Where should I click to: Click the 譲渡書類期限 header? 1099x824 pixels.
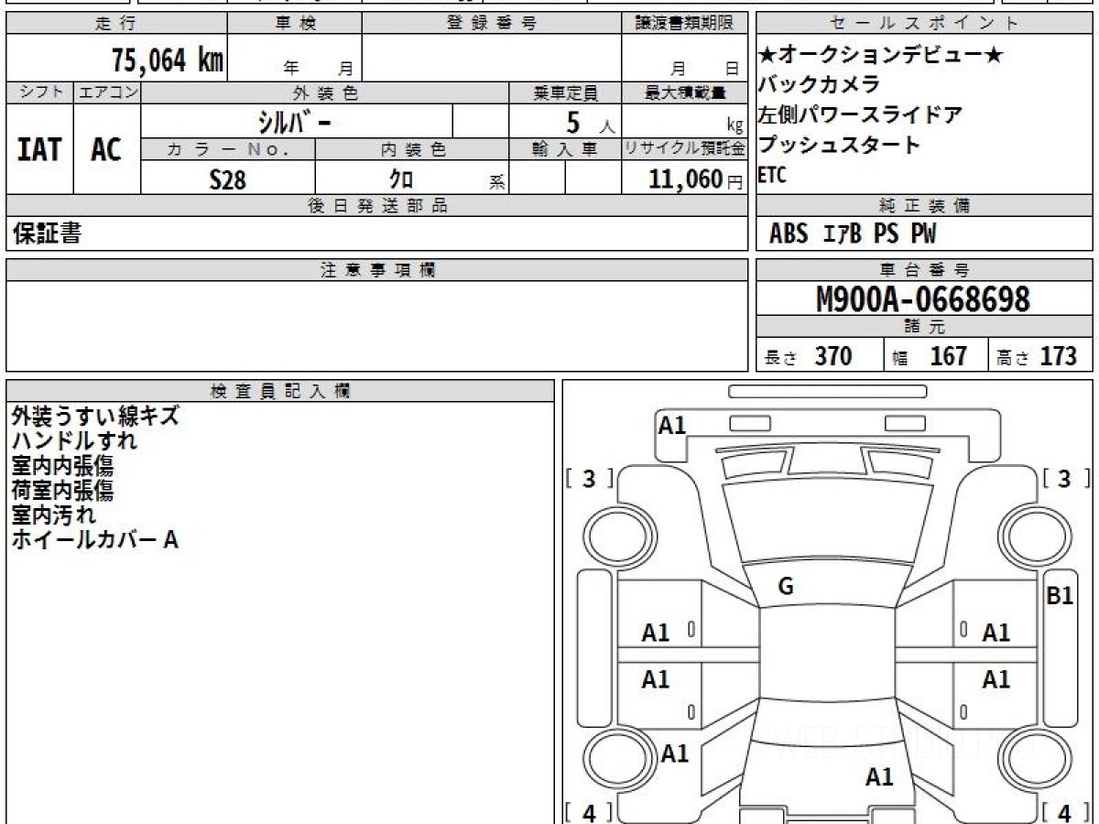click(x=684, y=24)
